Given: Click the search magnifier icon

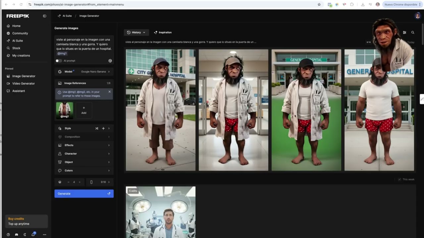Looking at the screenshot, I should click(x=413, y=32).
